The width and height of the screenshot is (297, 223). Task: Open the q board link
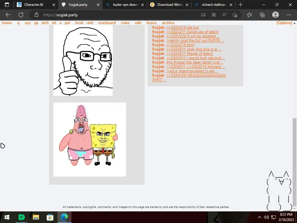click(18, 23)
